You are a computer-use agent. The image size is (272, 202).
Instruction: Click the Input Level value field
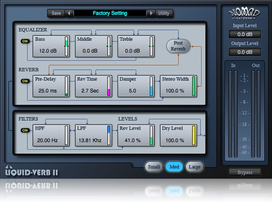point(244,34)
